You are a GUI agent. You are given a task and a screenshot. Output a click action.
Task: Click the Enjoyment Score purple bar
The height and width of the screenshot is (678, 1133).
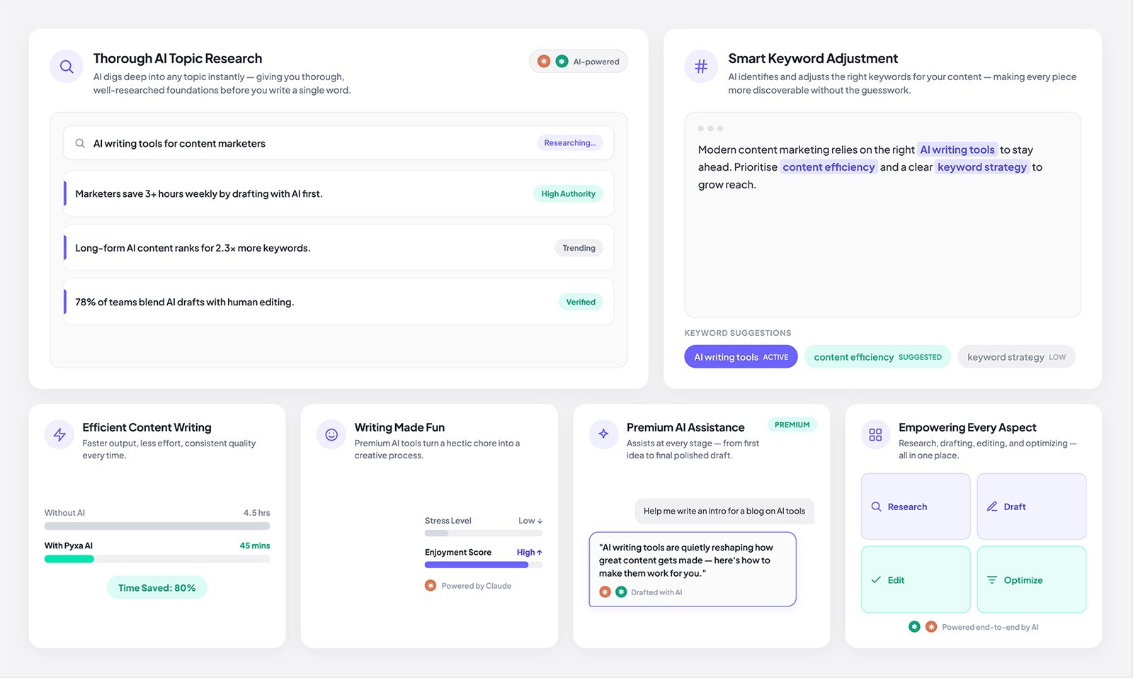(477, 565)
